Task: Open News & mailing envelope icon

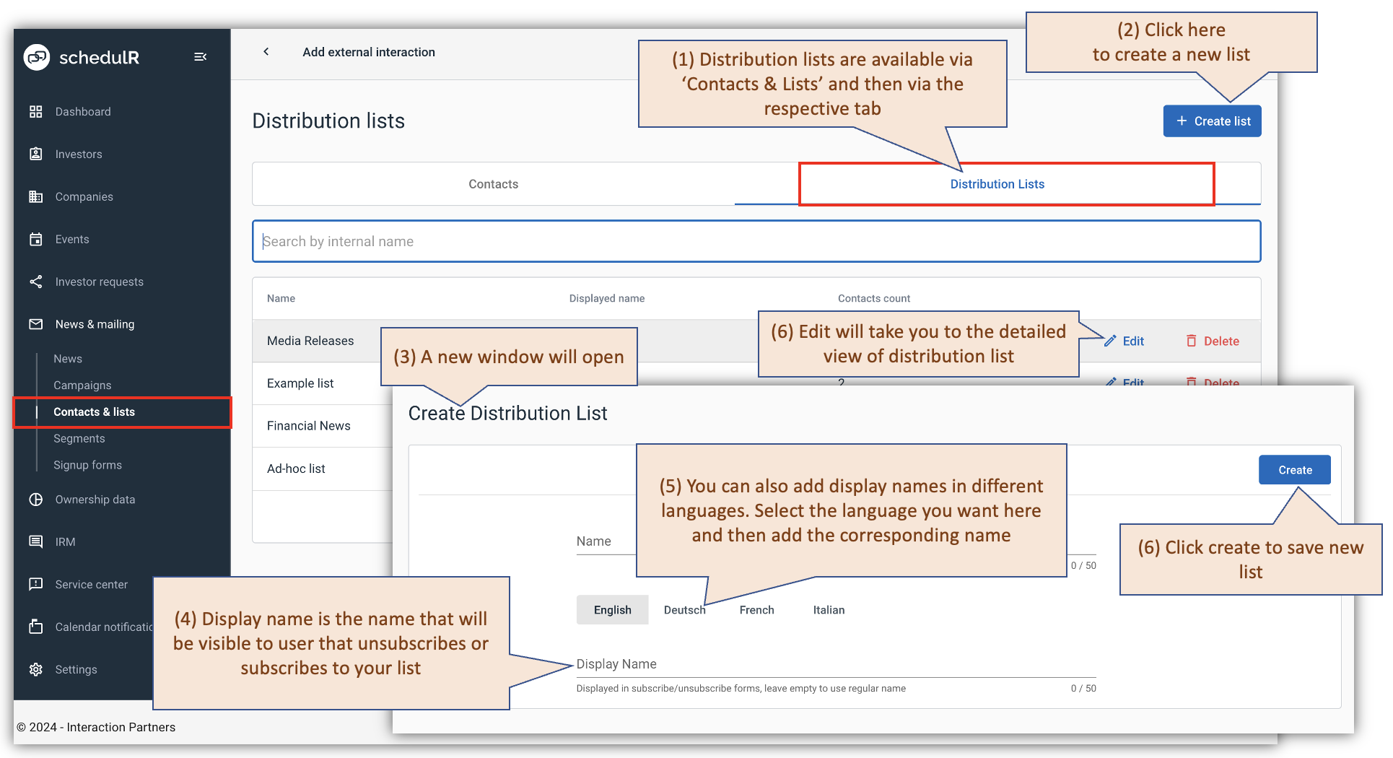Action: (36, 324)
